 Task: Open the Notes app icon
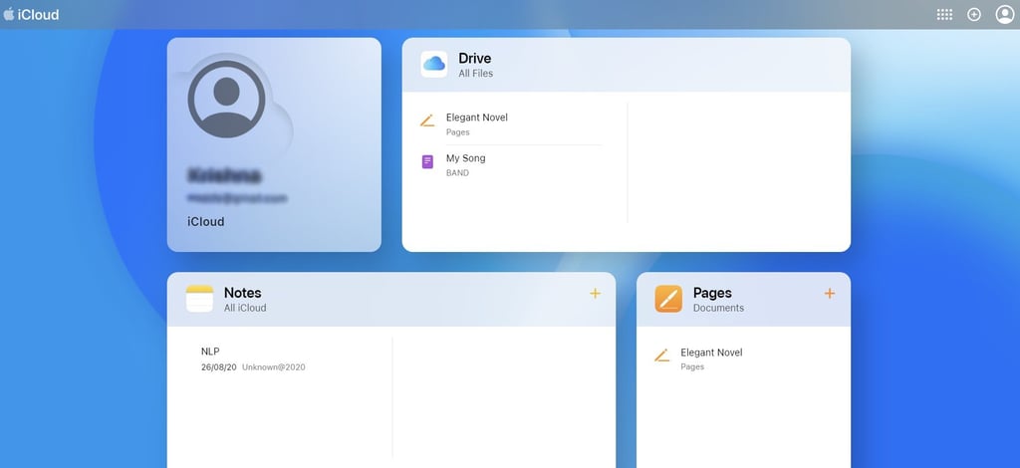(x=199, y=299)
